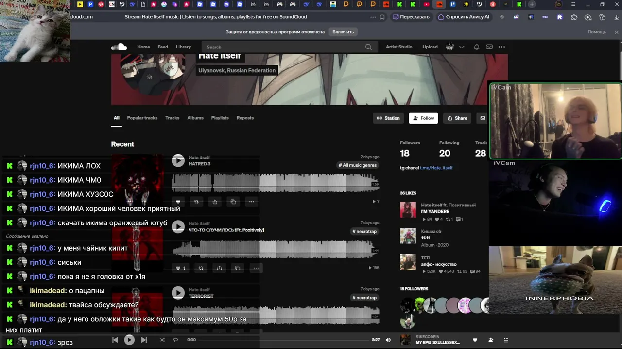Follow the current track's artist in player bar
This screenshot has width=622, height=349.
pos(491,340)
